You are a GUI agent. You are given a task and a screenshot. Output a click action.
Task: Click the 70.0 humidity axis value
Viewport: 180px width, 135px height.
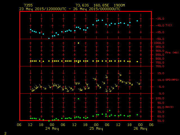161,112
